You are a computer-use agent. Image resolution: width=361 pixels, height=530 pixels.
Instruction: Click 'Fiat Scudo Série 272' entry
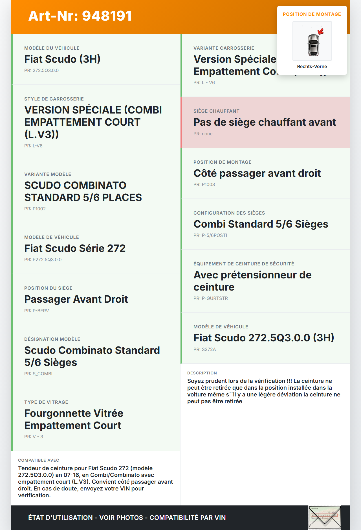[75, 248]
